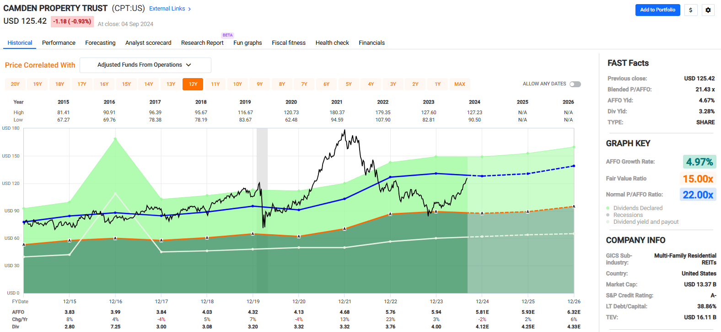Open the Research Report tab
Image resolution: width=721 pixels, height=332 pixels.
coord(202,43)
